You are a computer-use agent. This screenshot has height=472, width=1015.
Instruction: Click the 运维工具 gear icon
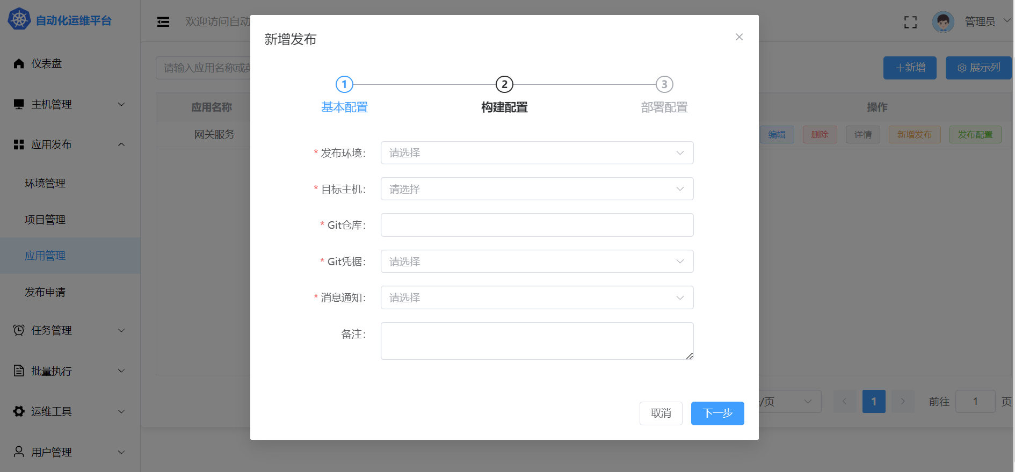click(19, 411)
